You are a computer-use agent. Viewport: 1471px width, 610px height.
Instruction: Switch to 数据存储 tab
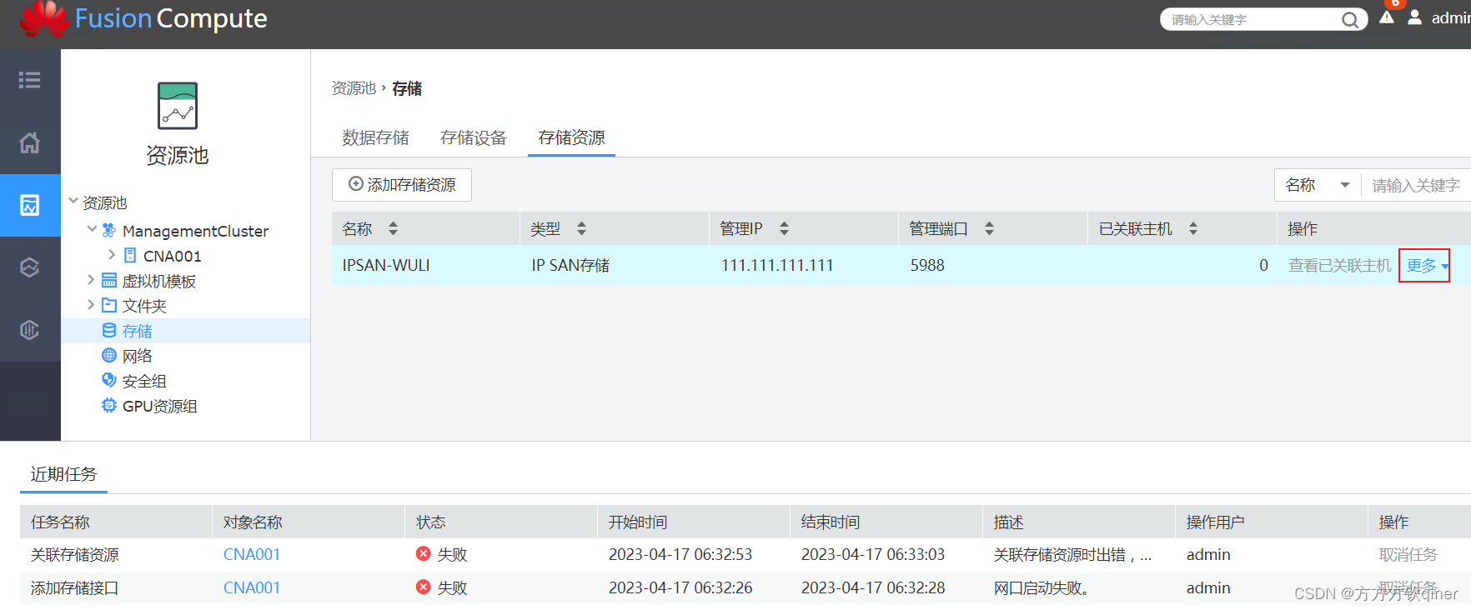point(375,137)
